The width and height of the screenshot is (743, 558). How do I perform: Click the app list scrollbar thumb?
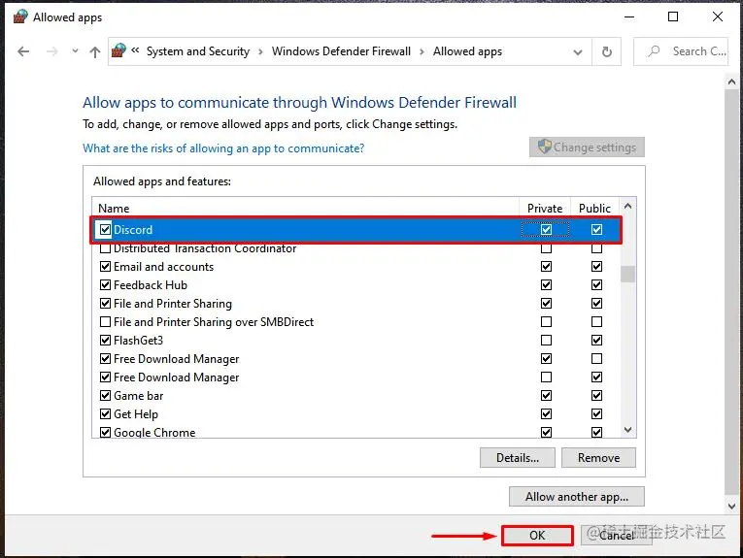point(627,274)
